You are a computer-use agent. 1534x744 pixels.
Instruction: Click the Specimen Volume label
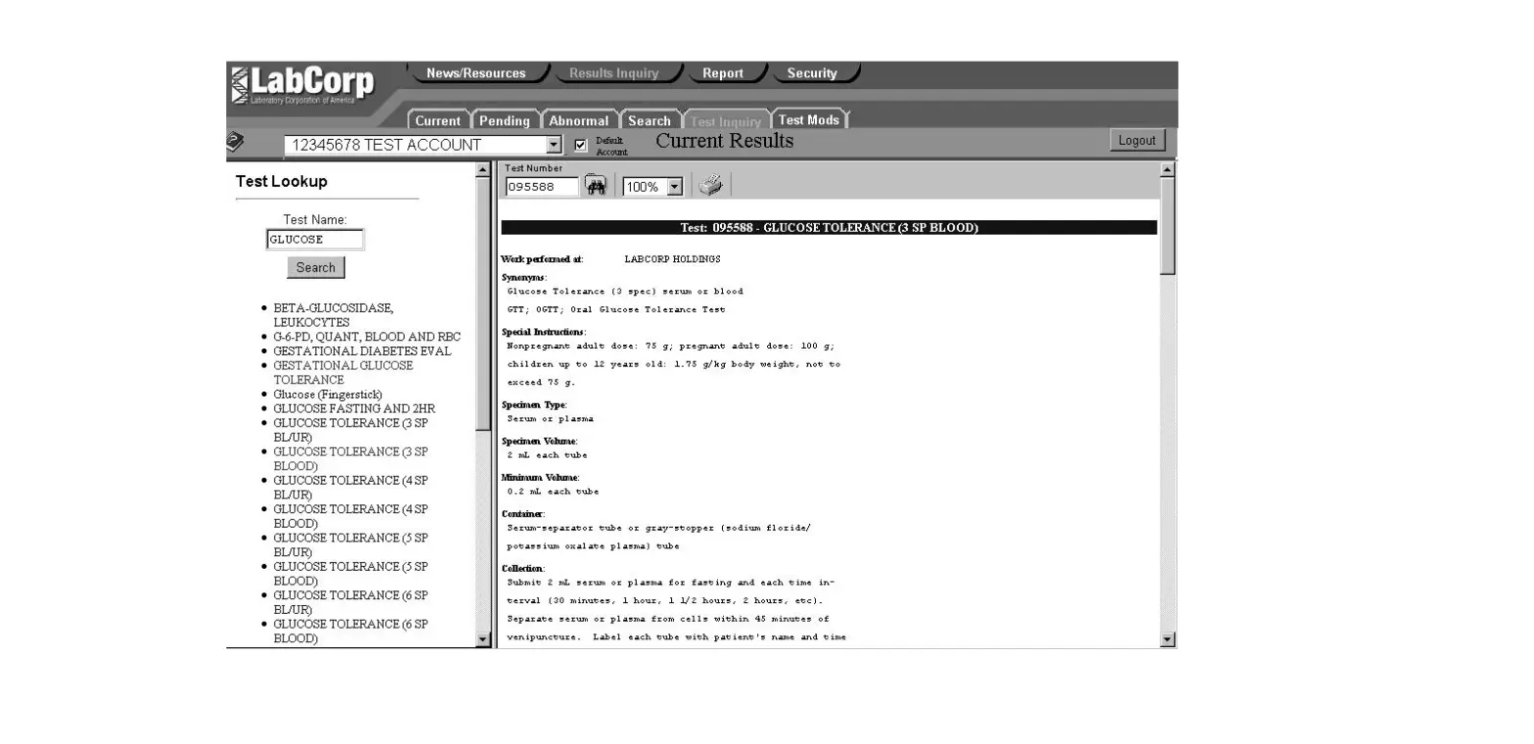pyautogui.click(x=539, y=441)
